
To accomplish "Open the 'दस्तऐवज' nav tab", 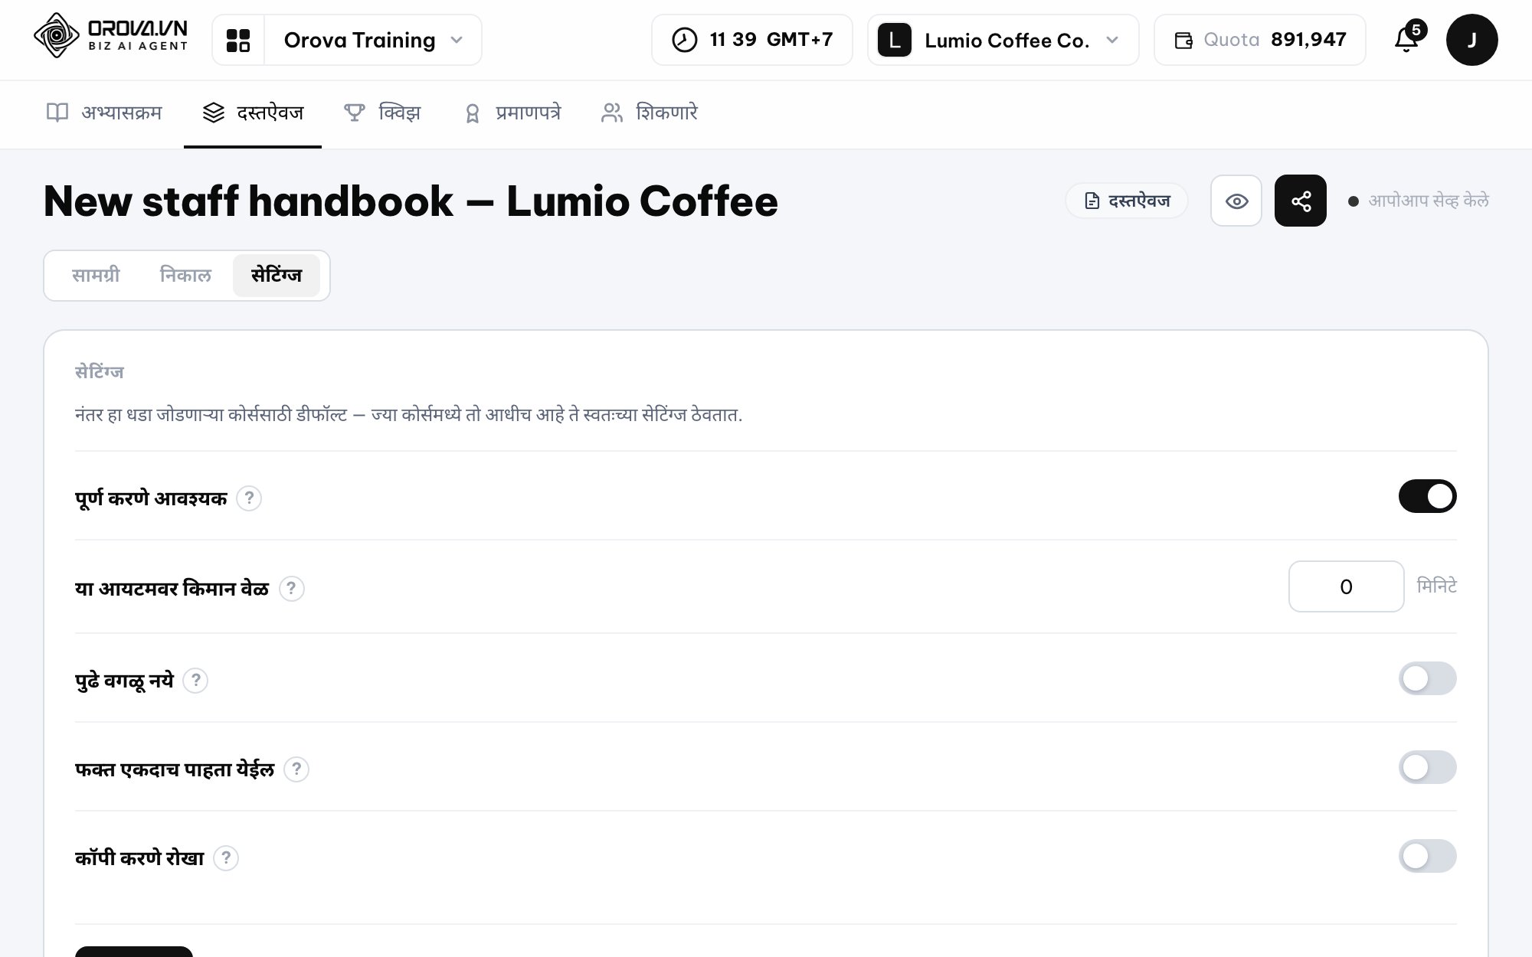I will [x=253, y=113].
